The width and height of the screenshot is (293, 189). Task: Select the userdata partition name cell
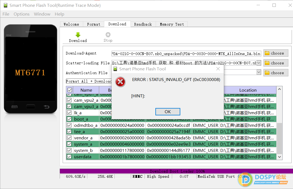[86, 157]
